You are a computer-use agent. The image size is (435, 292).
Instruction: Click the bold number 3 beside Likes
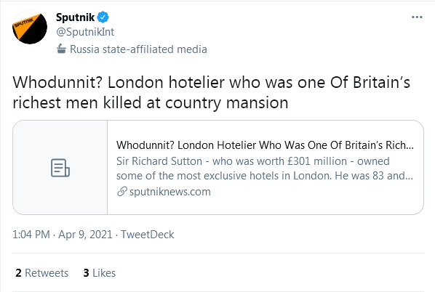pos(87,273)
